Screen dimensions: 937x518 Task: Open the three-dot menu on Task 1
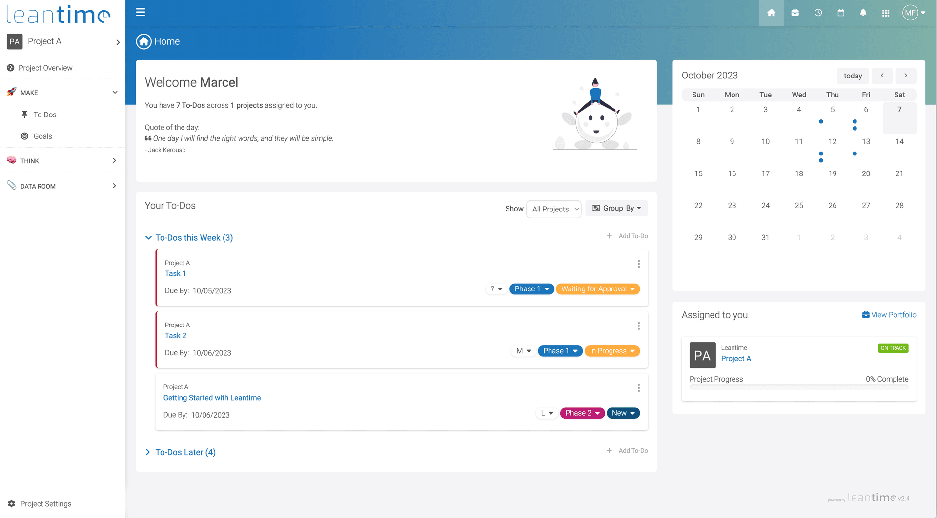pyautogui.click(x=638, y=264)
